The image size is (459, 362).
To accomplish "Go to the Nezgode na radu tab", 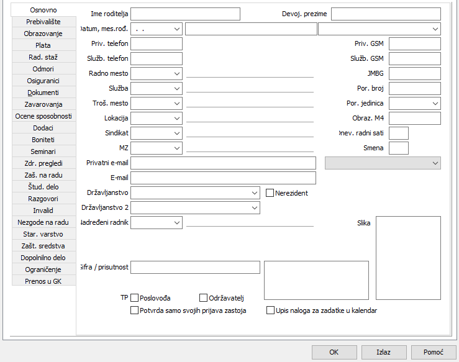I will click(43, 222).
